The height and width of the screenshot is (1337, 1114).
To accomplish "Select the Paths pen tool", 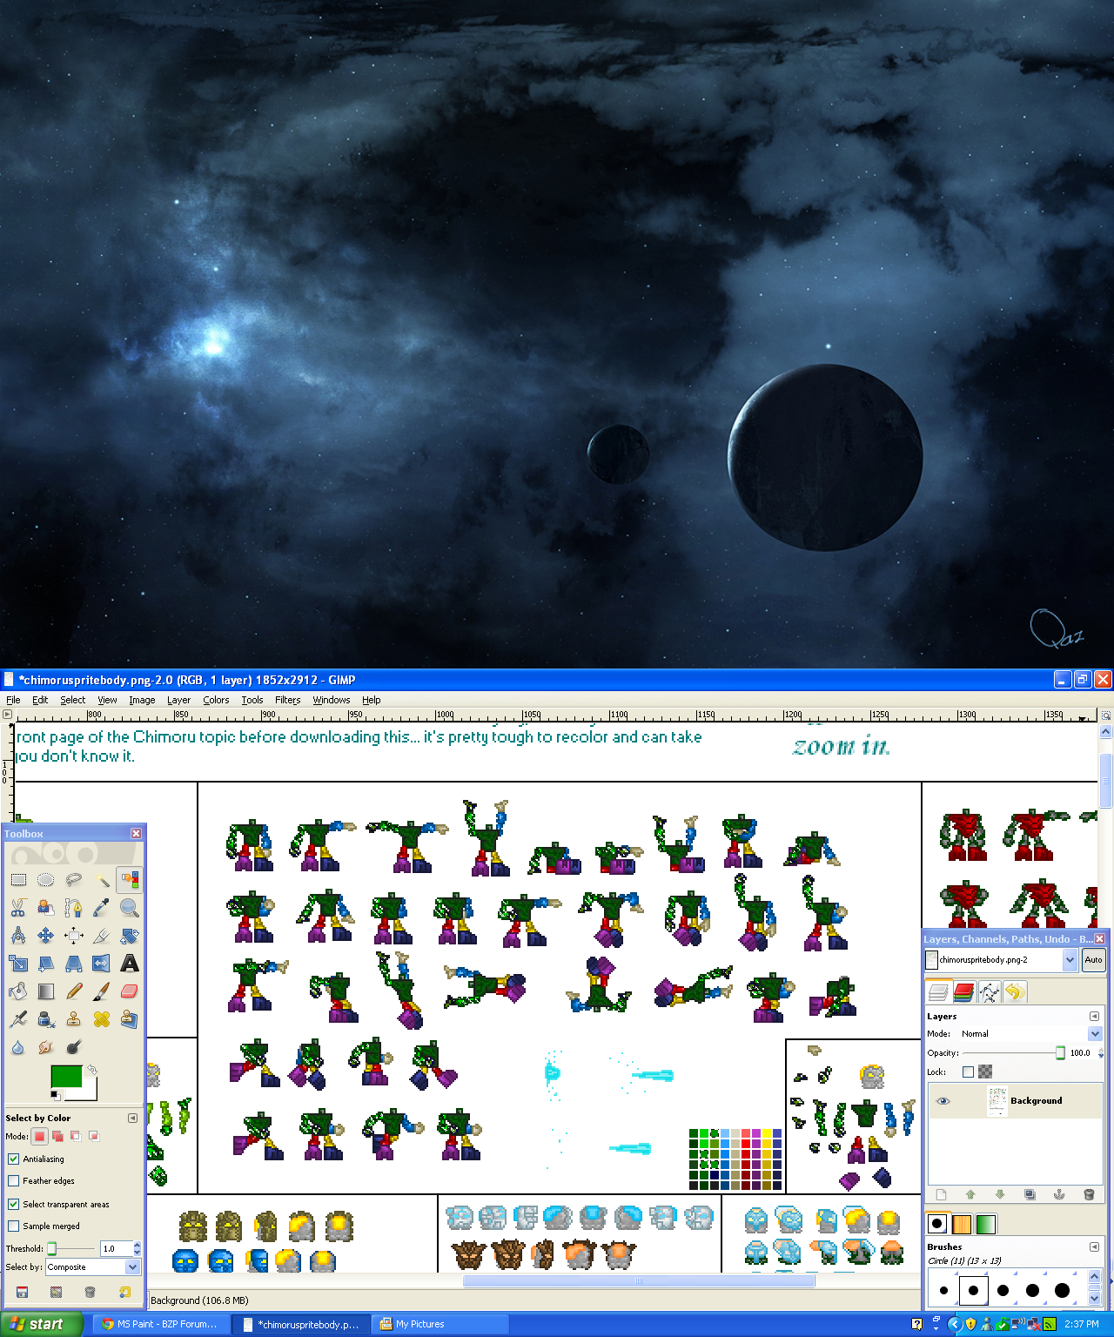I will pyautogui.click(x=74, y=908).
